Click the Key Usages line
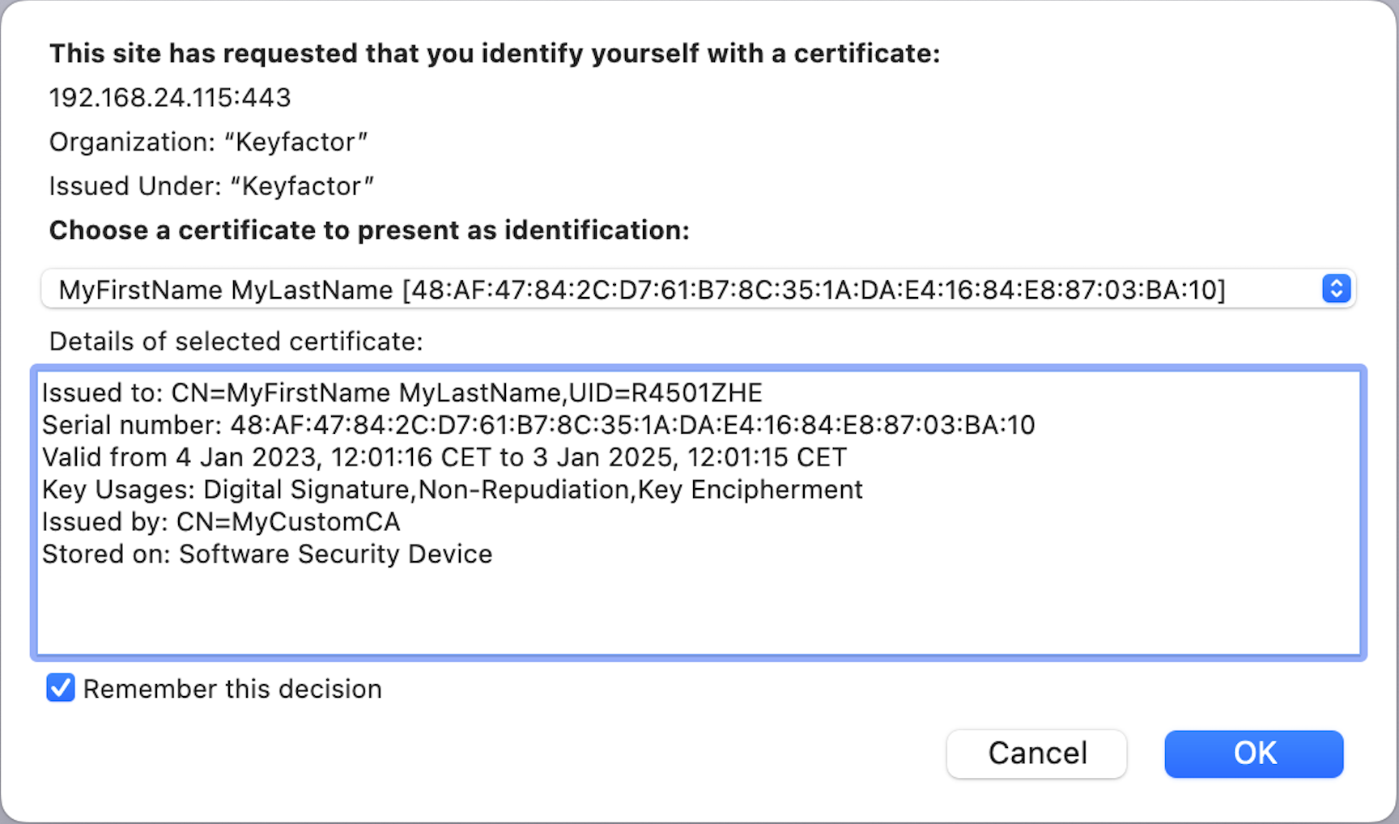The width and height of the screenshot is (1399, 824). coord(452,490)
